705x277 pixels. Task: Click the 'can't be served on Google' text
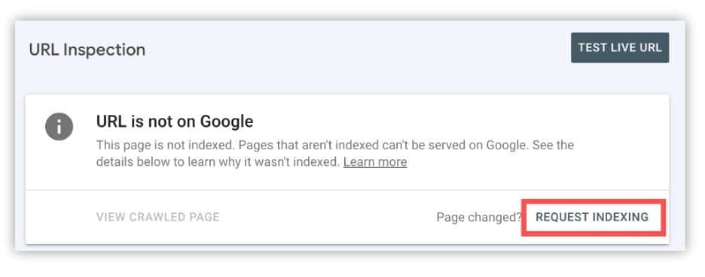point(456,146)
